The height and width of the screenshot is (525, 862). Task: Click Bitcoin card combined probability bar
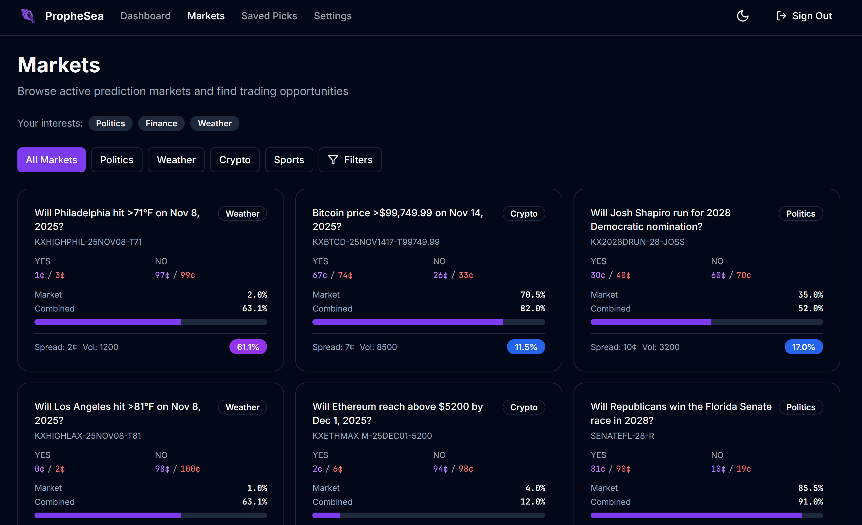click(x=428, y=322)
